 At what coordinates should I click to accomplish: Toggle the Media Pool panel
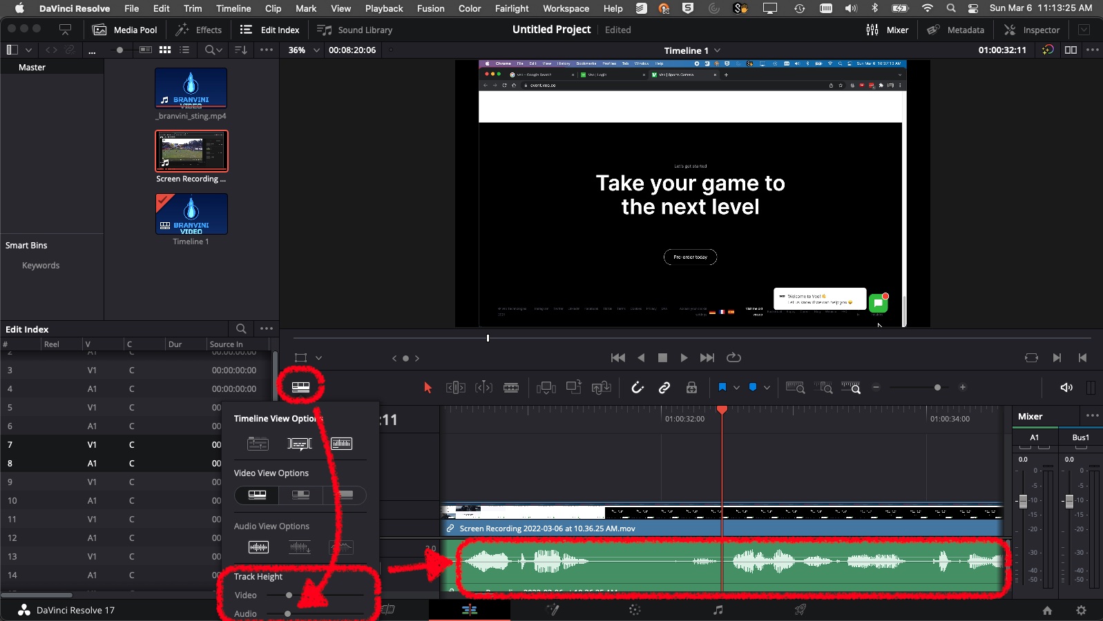point(125,30)
